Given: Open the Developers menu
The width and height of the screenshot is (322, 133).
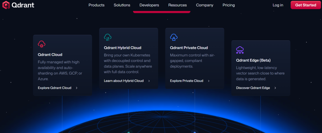Looking at the screenshot, I should click(149, 5).
